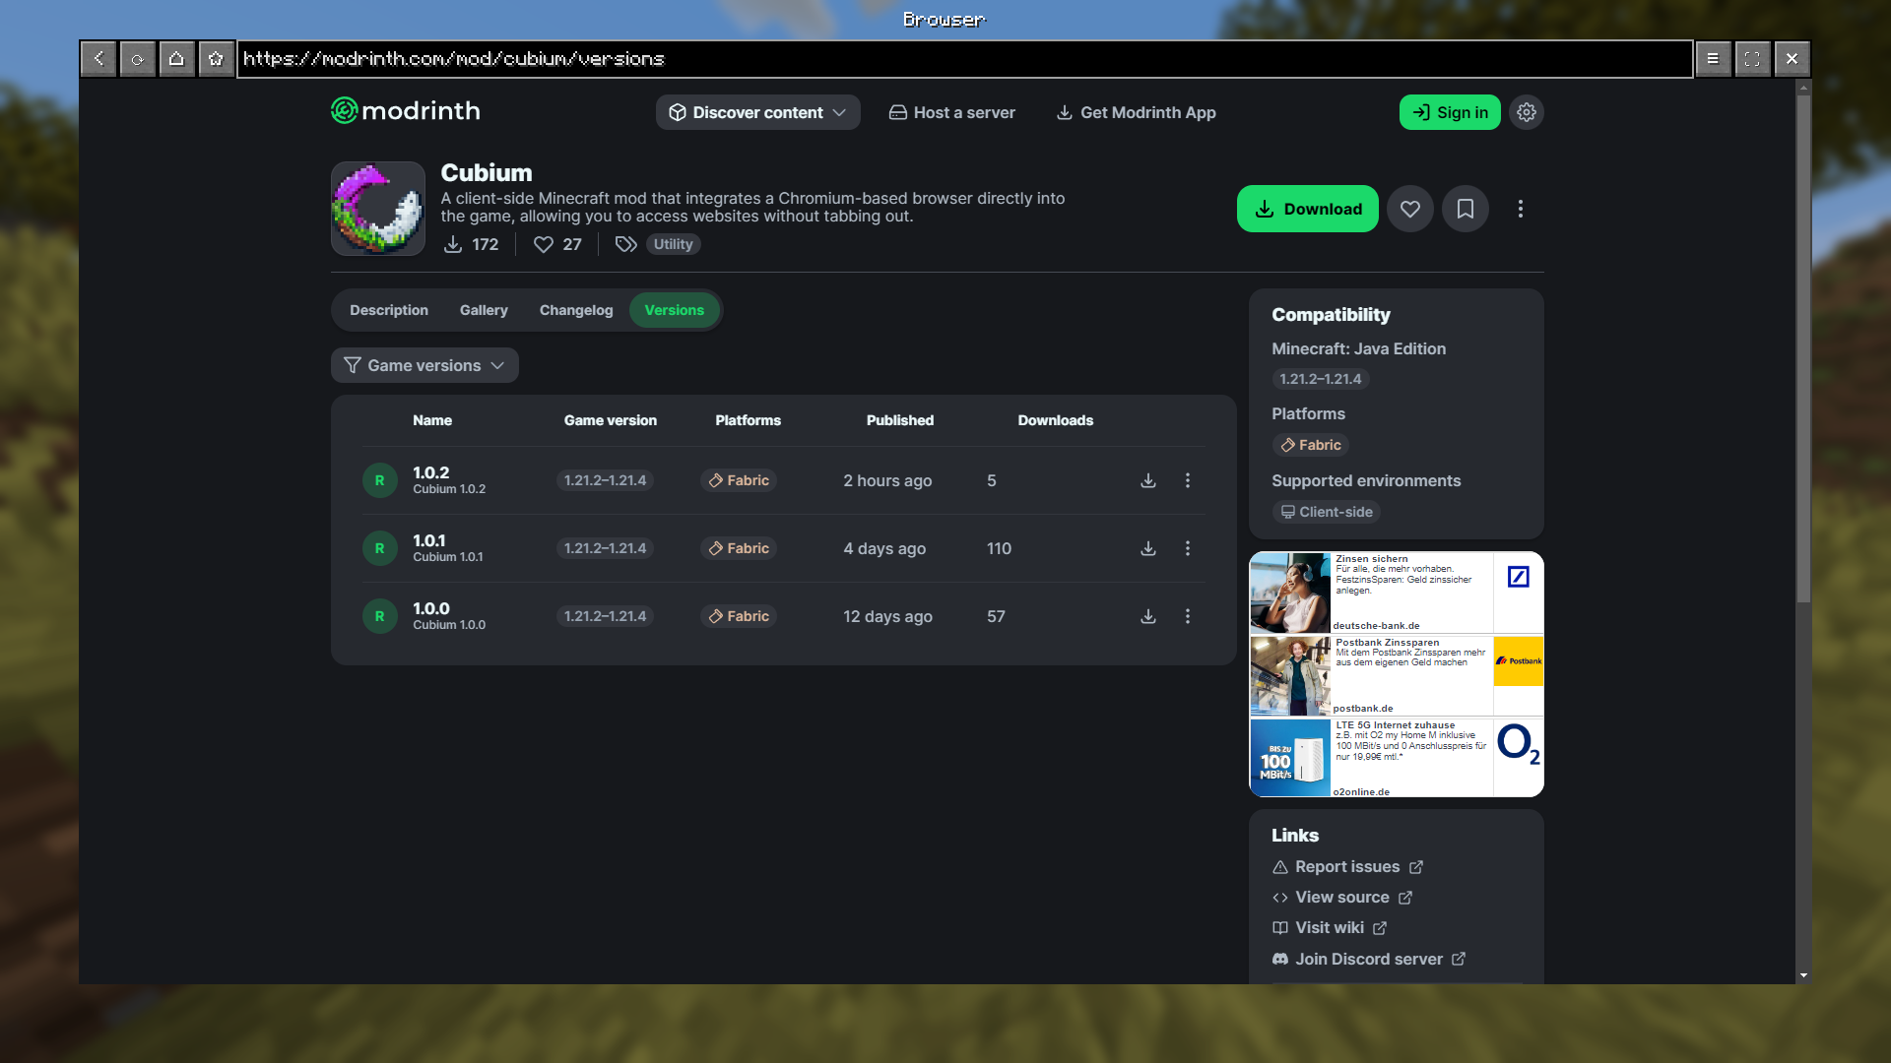Click the Utility category tag

click(x=674, y=244)
